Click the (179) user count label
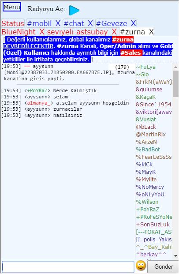The image size is (179, 274). tap(122, 67)
